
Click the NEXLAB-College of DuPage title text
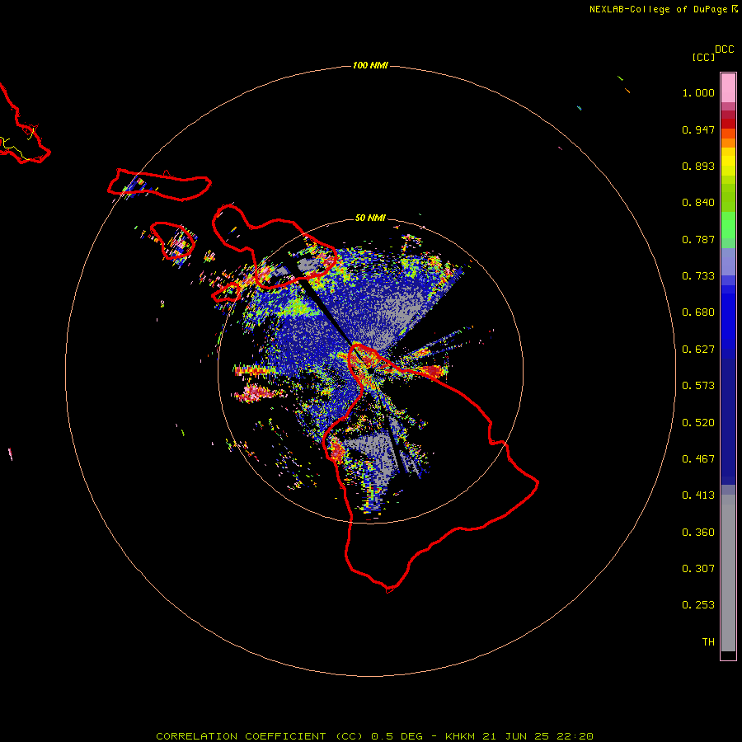pyautogui.click(x=658, y=9)
